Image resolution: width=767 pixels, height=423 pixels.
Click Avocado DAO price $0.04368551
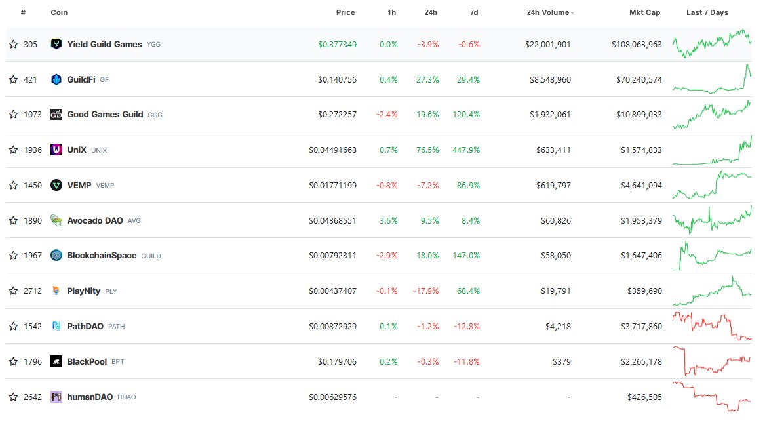pyautogui.click(x=332, y=220)
